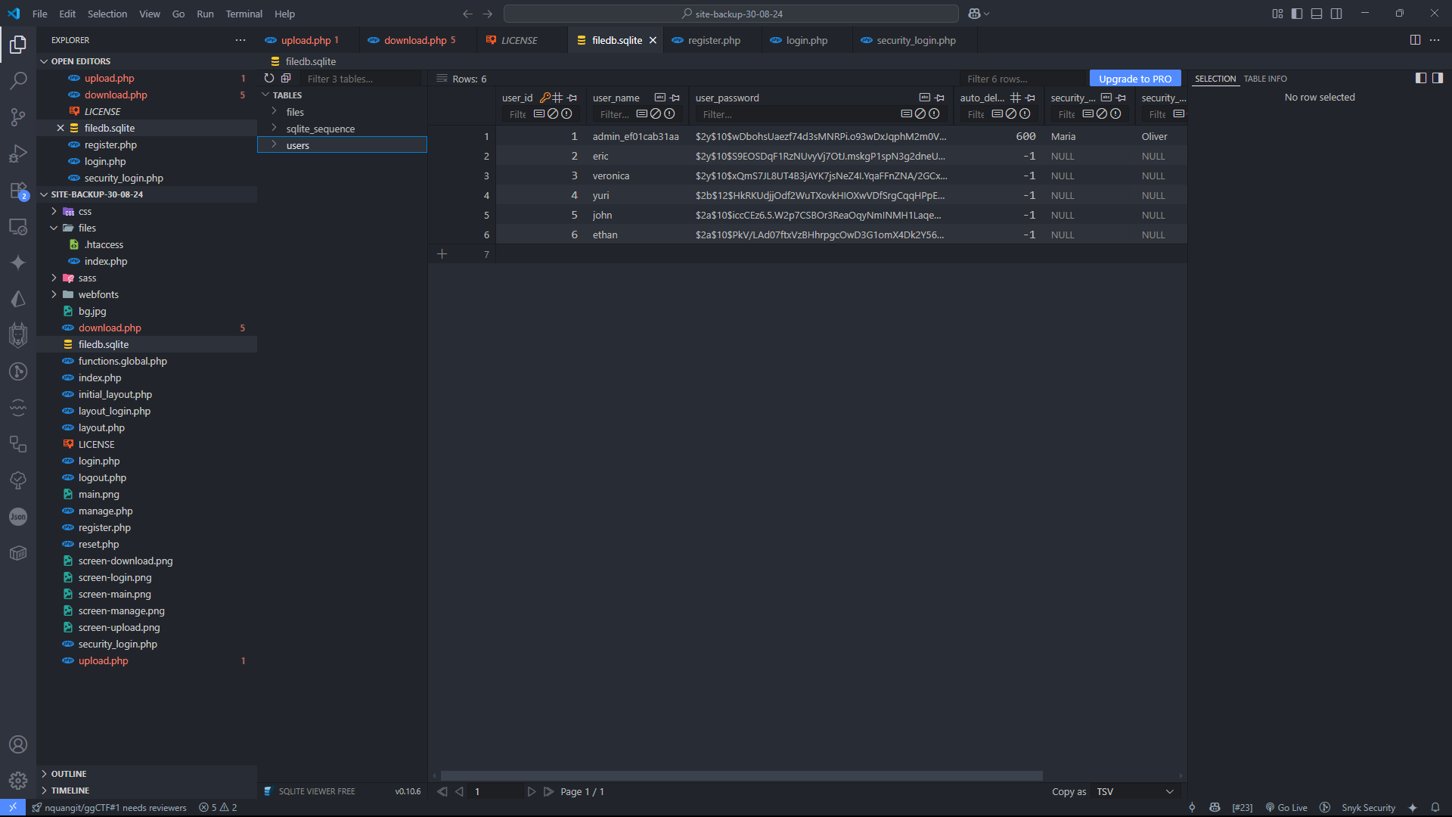1452x817 pixels.
Task: Click the Copilot icon in title bar
Action: 975,14
